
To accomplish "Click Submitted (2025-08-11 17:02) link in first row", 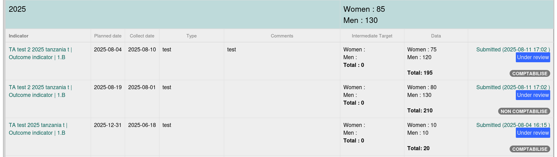I will pyautogui.click(x=513, y=50).
